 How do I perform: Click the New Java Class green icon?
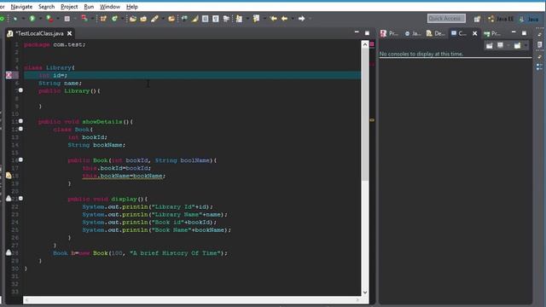click(x=114, y=19)
